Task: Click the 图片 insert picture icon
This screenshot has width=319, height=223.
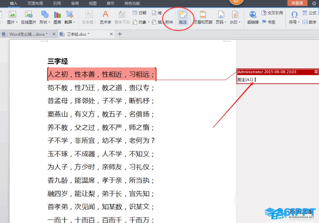Action: (x=12, y=14)
